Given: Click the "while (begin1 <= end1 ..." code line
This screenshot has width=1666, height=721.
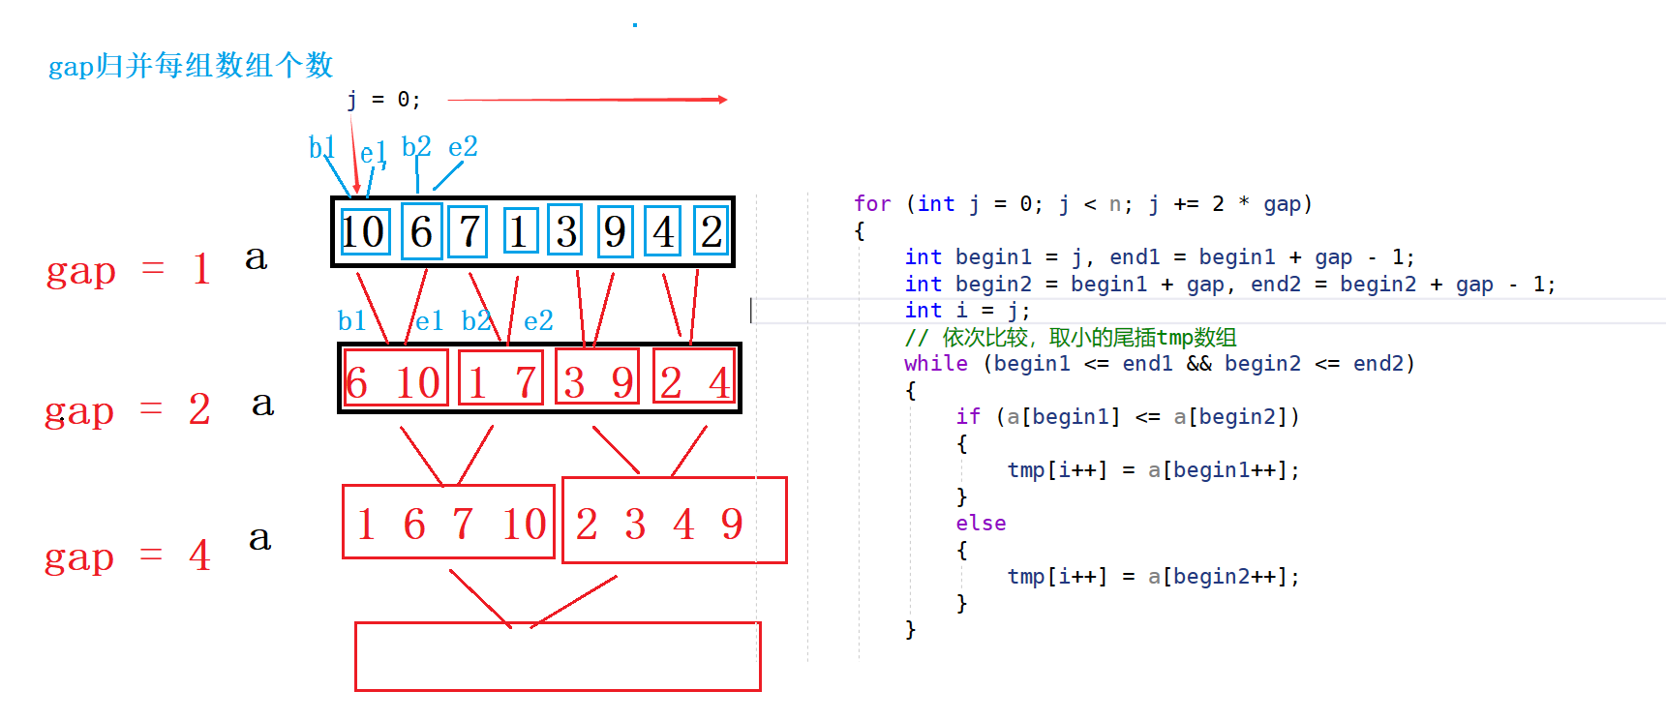Looking at the screenshot, I should point(1160,364).
